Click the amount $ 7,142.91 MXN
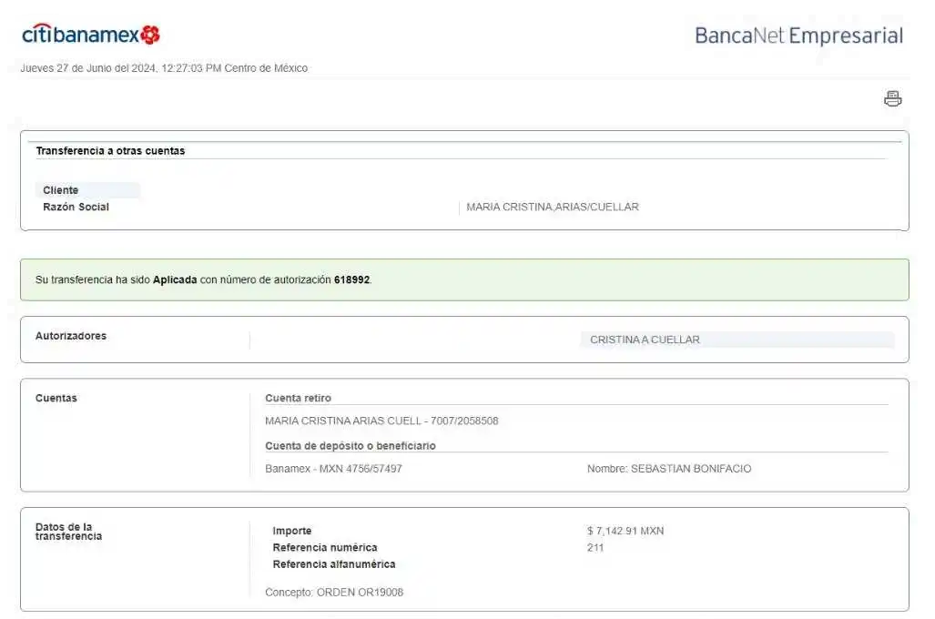This screenshot has width=935, height=619. coord(625,531)
